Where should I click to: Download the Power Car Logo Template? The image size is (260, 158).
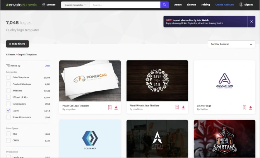coord(116,108)
